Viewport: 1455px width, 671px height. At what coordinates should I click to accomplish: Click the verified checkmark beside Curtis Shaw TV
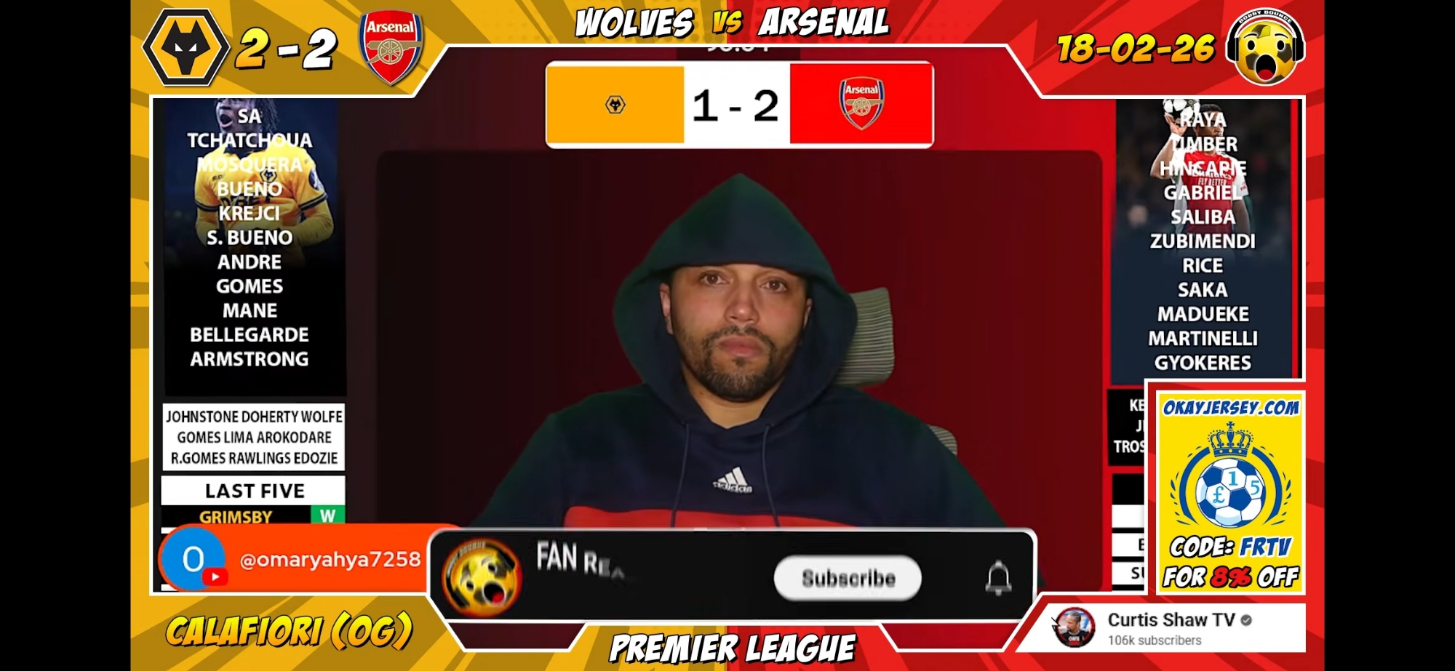(x=1246, y=620)
